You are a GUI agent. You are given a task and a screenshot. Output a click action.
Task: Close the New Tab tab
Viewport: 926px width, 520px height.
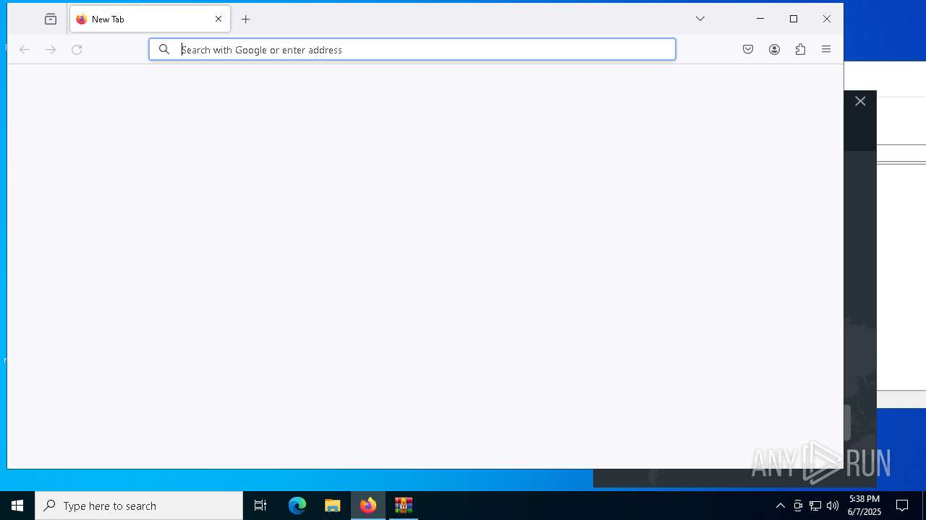point(218,19)
